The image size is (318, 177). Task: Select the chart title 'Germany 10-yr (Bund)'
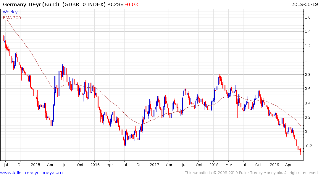click(x=32, y=4)
